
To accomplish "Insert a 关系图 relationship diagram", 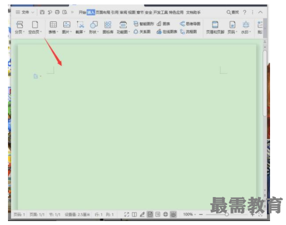I will 142,32.
